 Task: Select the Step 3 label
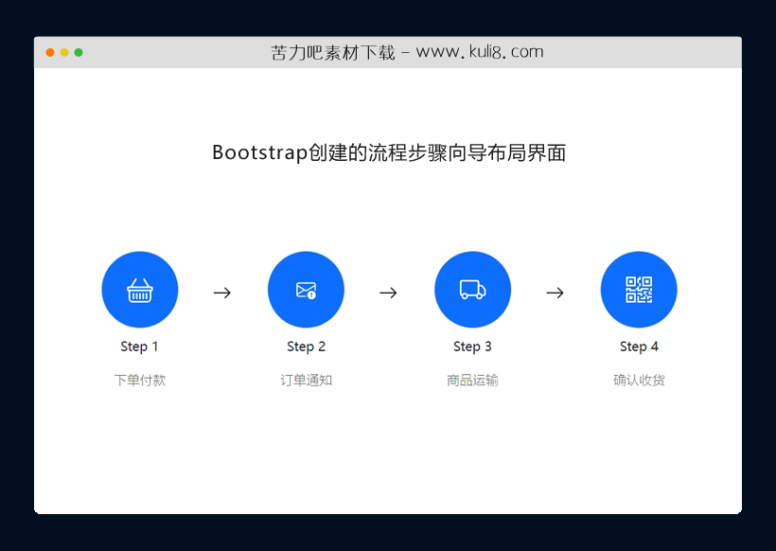click(473, 347)
